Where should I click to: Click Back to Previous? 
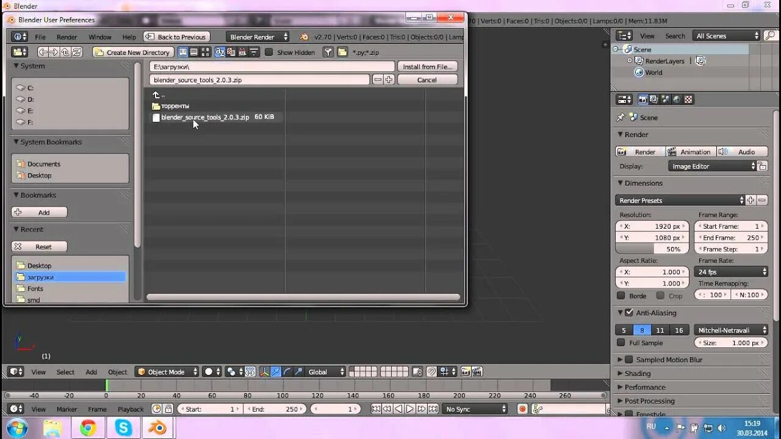click(x=177, y=37)
